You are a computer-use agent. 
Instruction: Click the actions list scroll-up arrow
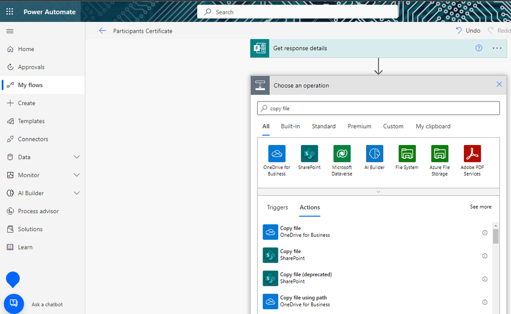pyautogui.click(x=495, y=225)
